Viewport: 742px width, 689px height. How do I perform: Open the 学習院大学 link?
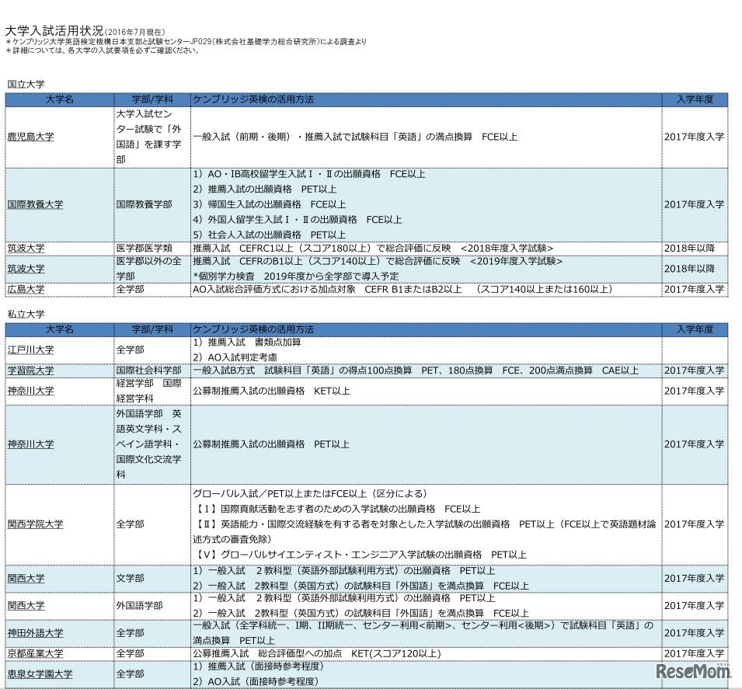(30, 370)
